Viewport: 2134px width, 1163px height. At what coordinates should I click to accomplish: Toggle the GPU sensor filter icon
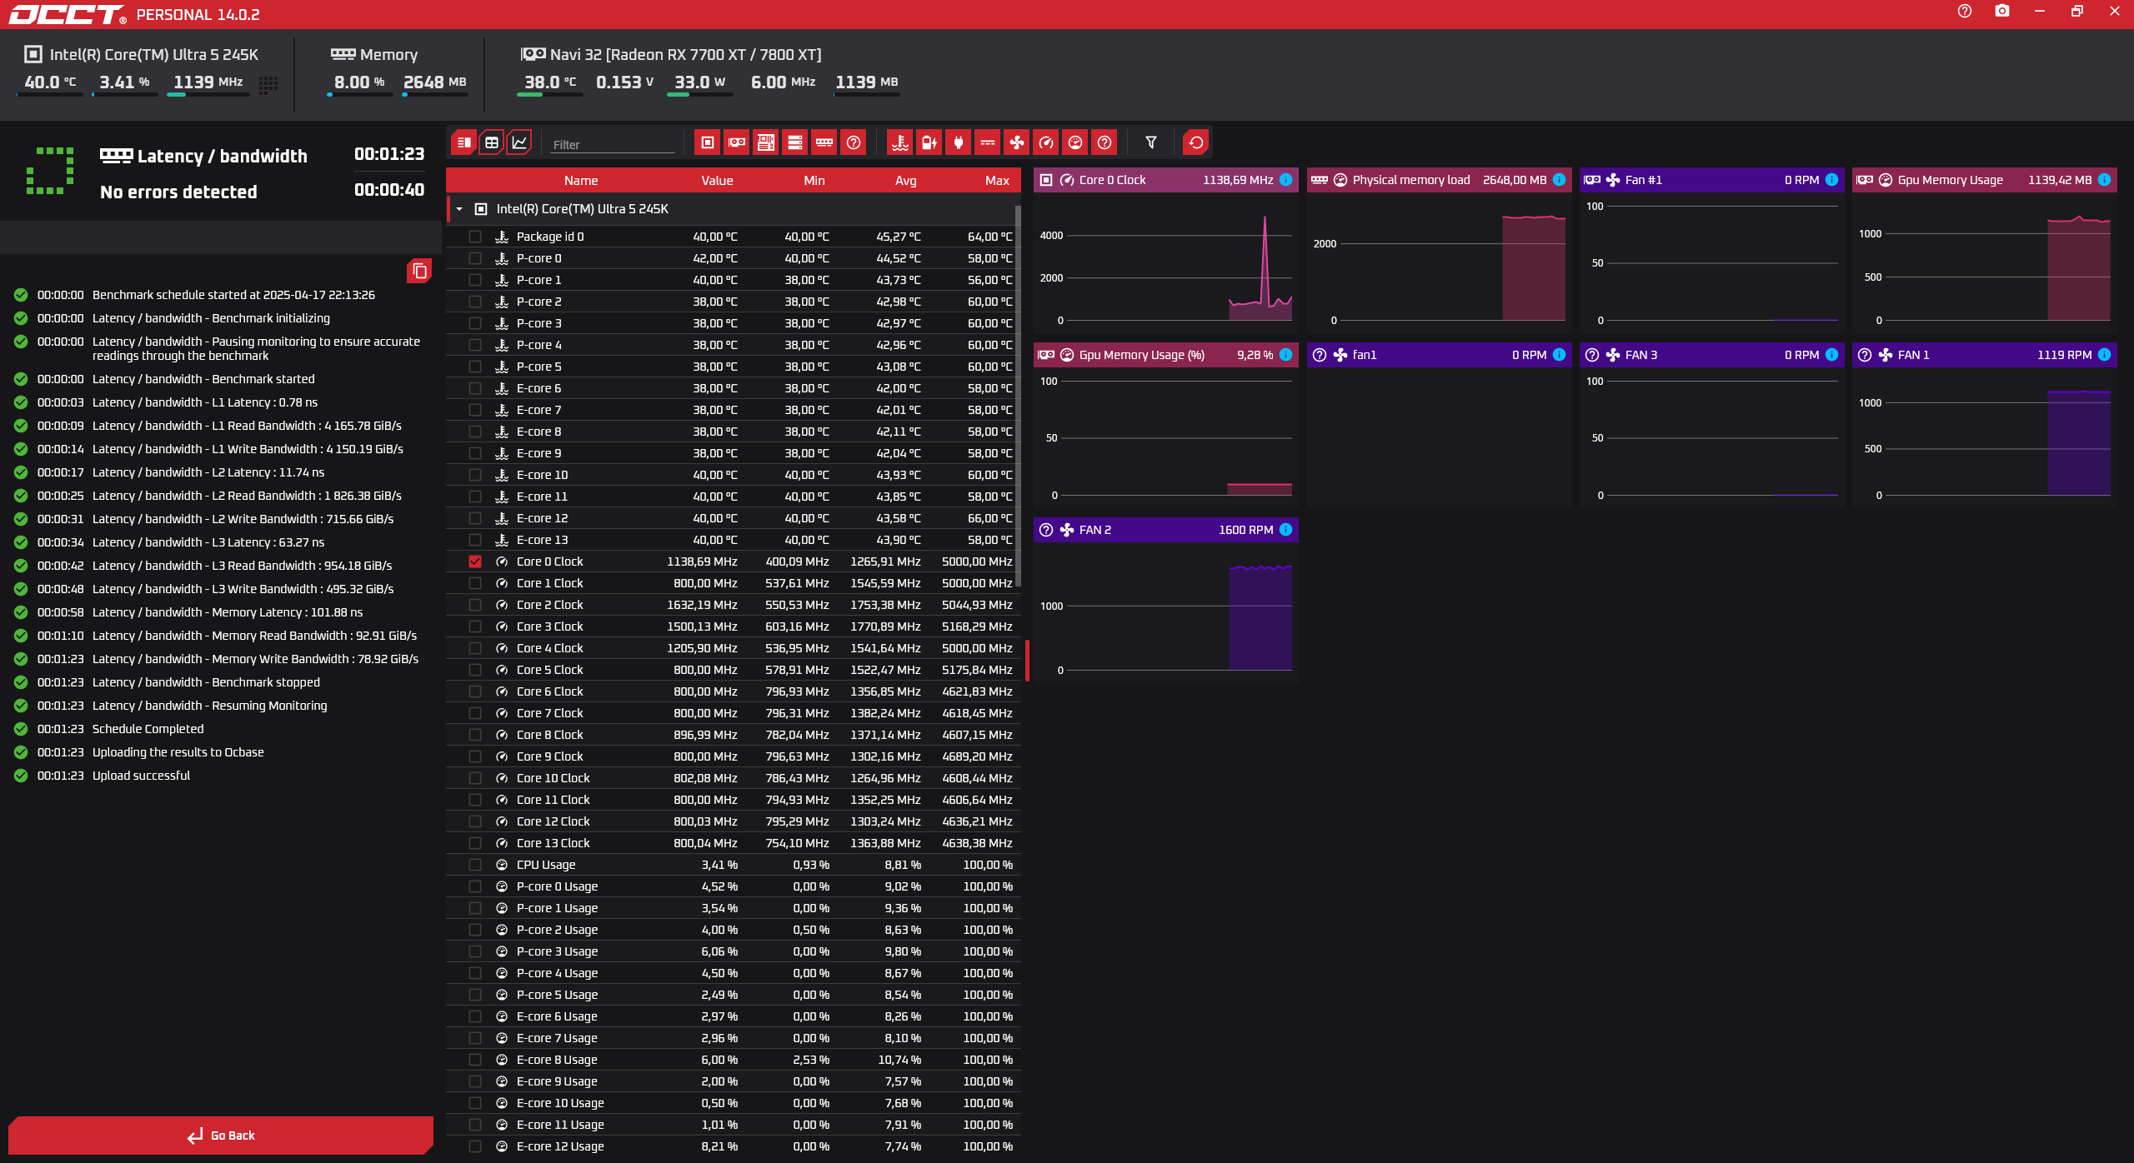736,142
